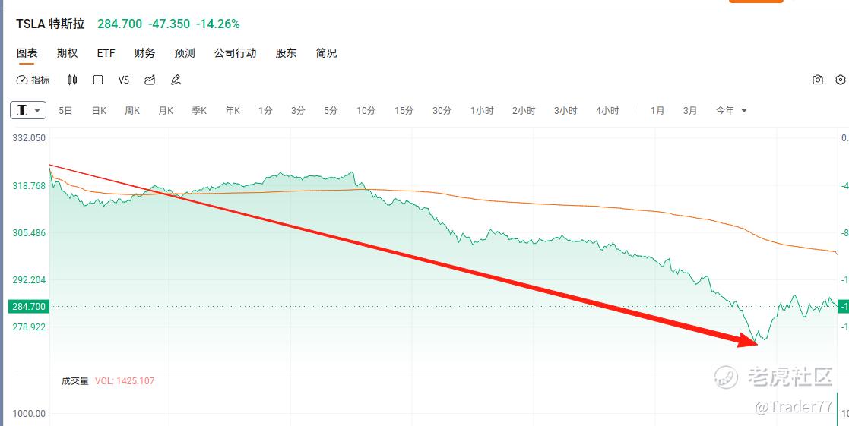
Task: Take a chart snapshot with camera icon
Action: tap(818, 80)
